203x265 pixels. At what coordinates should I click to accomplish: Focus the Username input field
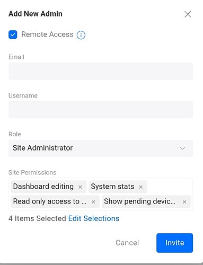pos(101,110)
